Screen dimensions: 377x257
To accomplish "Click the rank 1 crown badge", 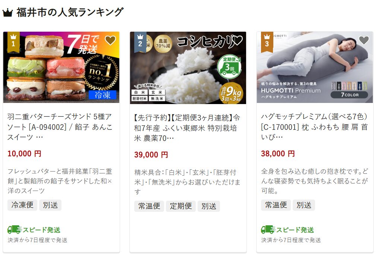I will [13, 41].
